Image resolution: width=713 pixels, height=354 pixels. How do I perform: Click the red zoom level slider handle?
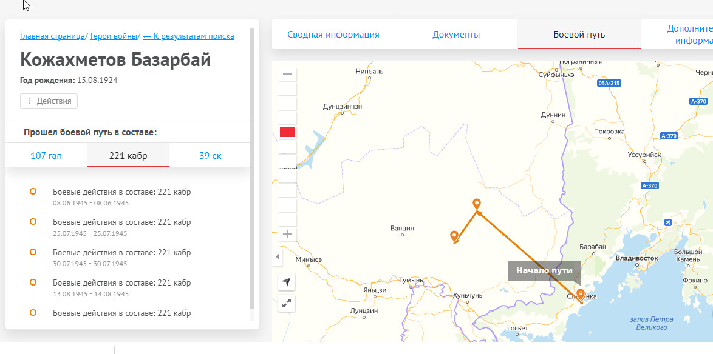coord(287,132)
